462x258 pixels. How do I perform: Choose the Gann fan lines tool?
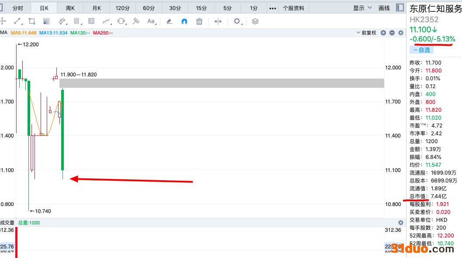pos(47,21)
